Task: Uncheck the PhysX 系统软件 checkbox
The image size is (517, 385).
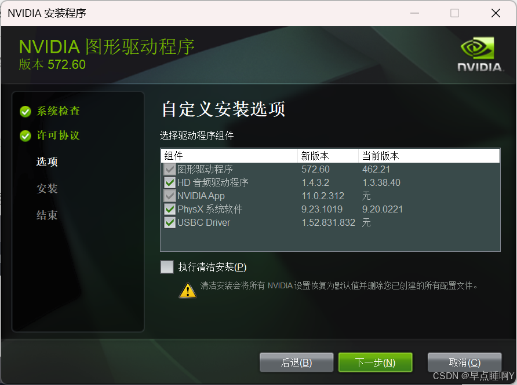Action: point(169,209)
